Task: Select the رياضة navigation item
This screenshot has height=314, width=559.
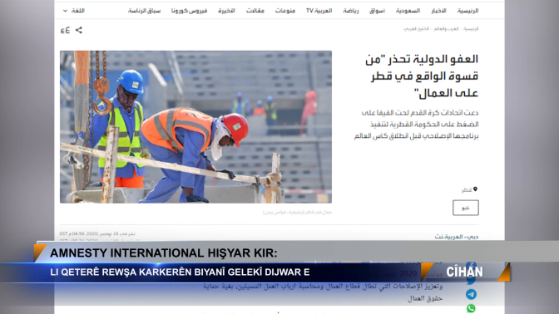Action: 351,11
